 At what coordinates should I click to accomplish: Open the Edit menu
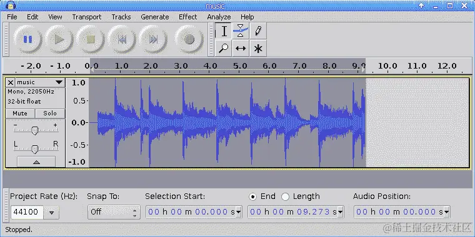tap(32, 17)
